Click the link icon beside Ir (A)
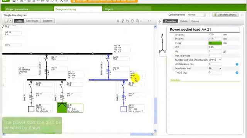This screenshot has width=247, height=138. (x=225, y=43)
